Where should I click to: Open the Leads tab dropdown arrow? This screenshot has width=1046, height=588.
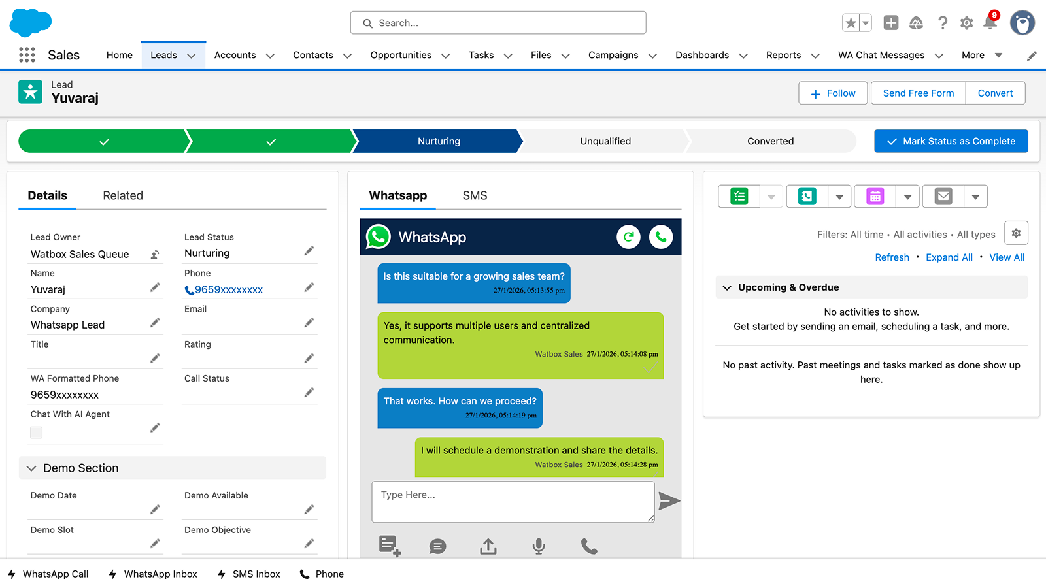pyautogui.click(x=192, y=56)
